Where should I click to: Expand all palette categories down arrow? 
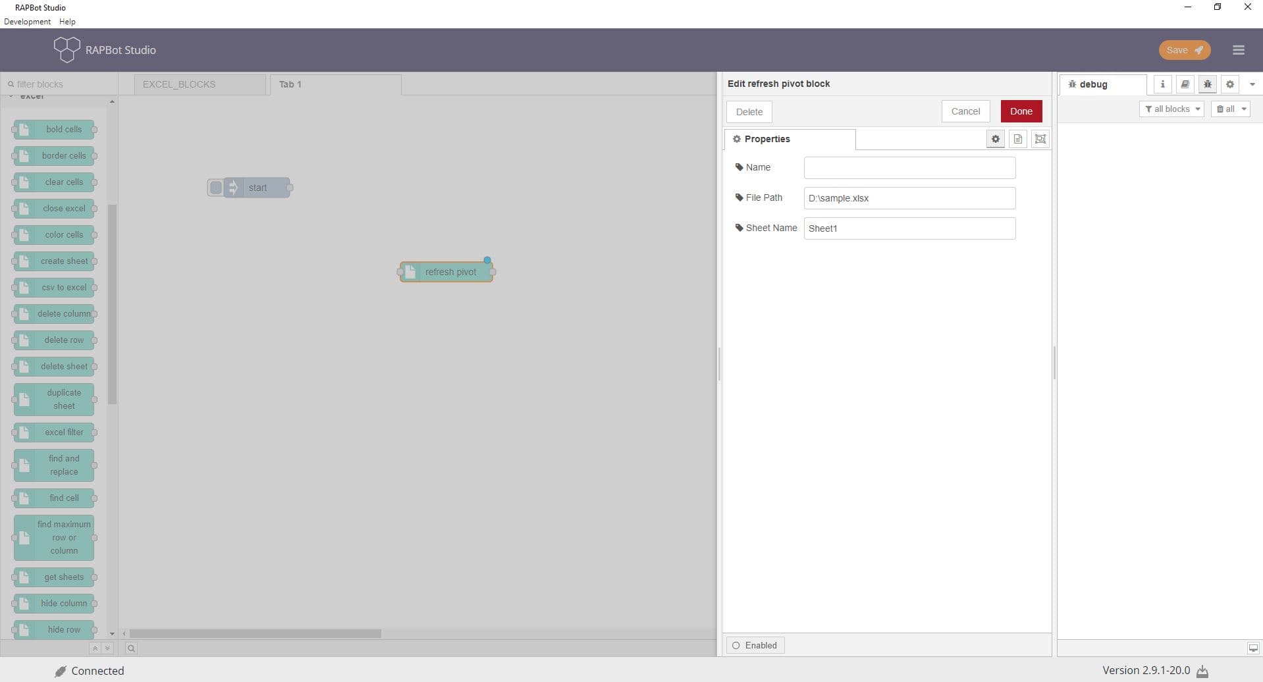(x=107, y=648)
